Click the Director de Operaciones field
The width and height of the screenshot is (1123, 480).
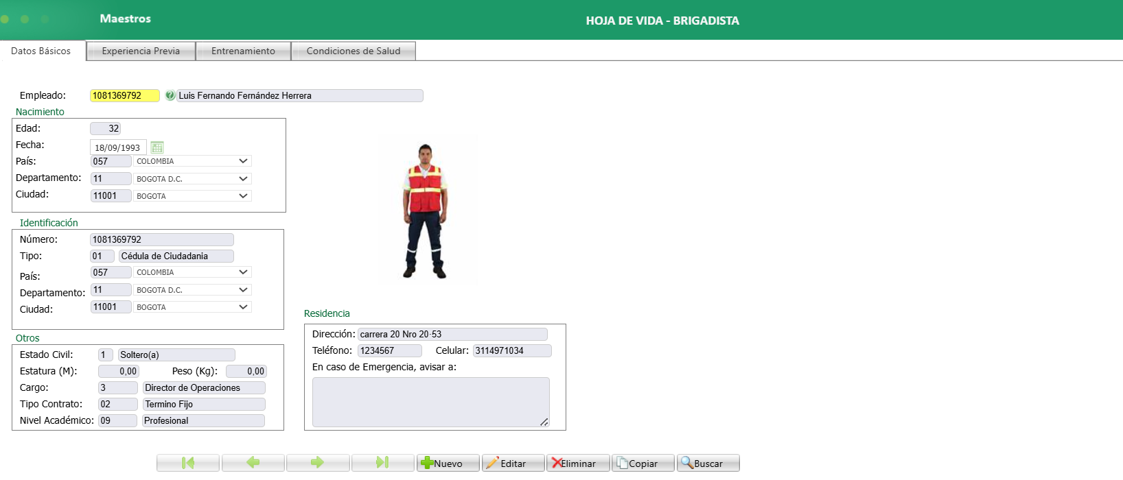tap(204, 387)
